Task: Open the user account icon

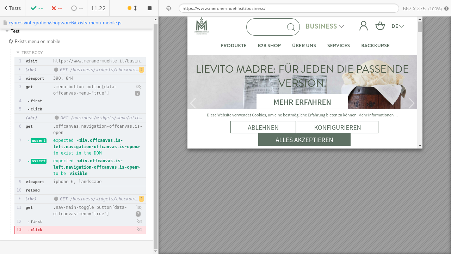Action: 363,26
